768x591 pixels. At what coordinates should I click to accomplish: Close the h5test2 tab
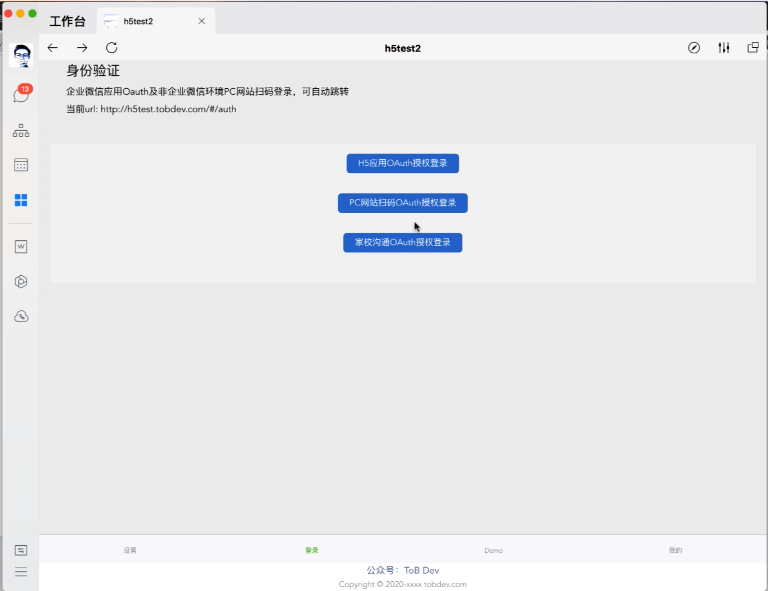point(202,21)
